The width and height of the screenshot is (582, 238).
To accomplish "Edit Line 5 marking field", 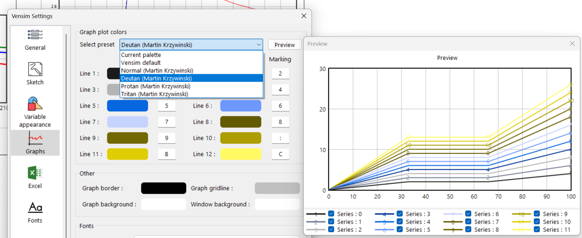I will tap(167, 106).
